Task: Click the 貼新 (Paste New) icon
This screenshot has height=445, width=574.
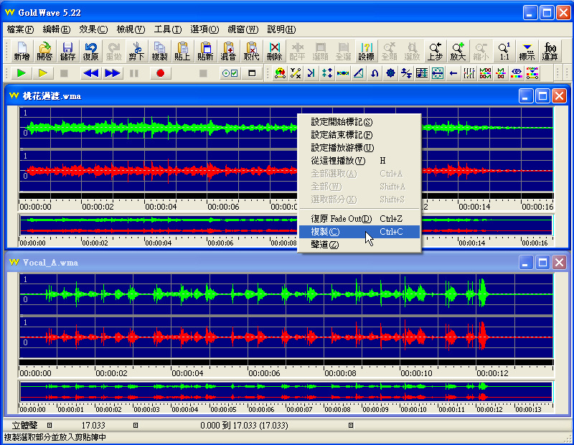Action: coord(205,51)
